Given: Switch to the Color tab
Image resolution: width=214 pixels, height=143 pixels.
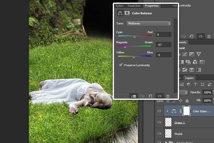Looking at the screenshot, I should [119, 6].
